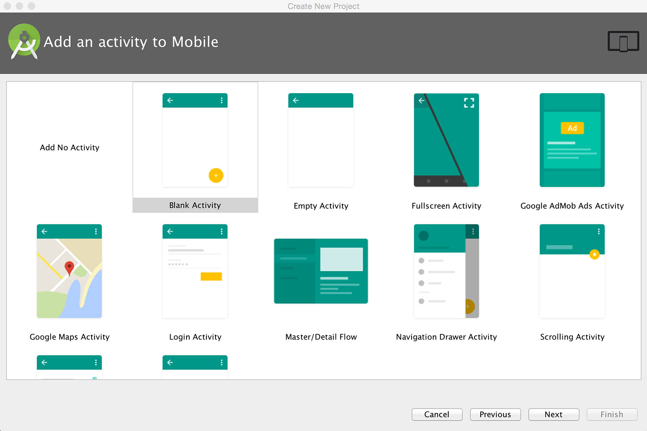This screenshot has height=431, width=647.
Task: Choose the Scrolling Activity template preview
Action: coord(572,271)
